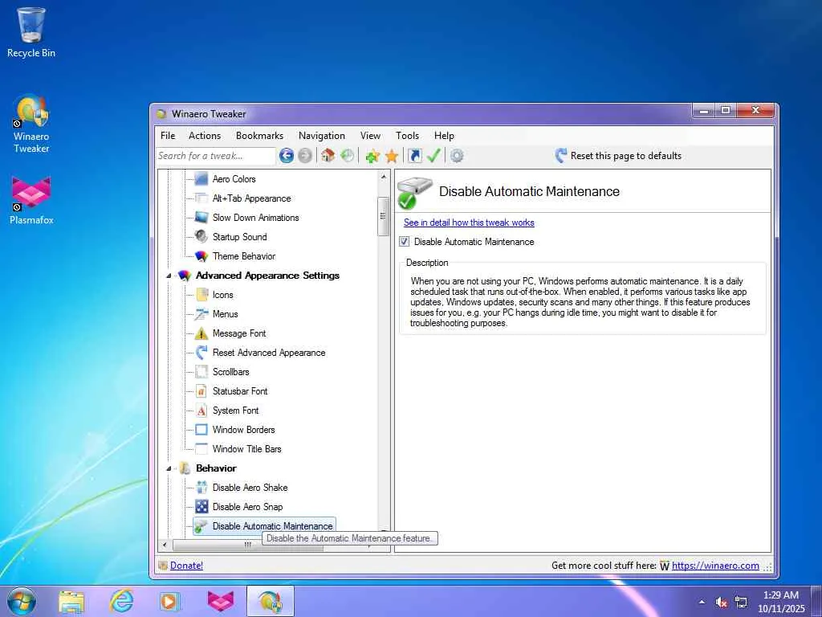Viewport: 822px width, 617px height.
Task: Click the Reset this page to defaults icon
Action: tap(561, 156)
